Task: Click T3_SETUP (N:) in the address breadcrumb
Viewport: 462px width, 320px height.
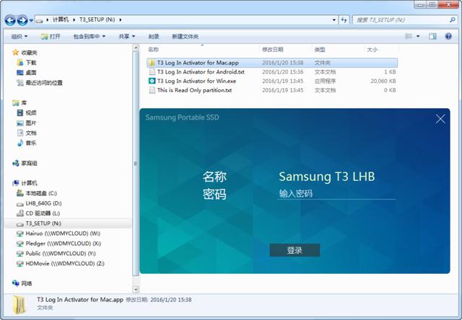Action: (97, 19)
